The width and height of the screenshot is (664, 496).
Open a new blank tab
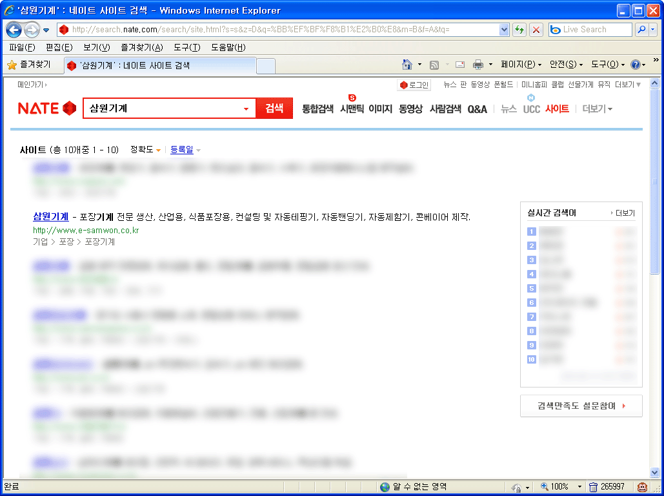[266, 66]
